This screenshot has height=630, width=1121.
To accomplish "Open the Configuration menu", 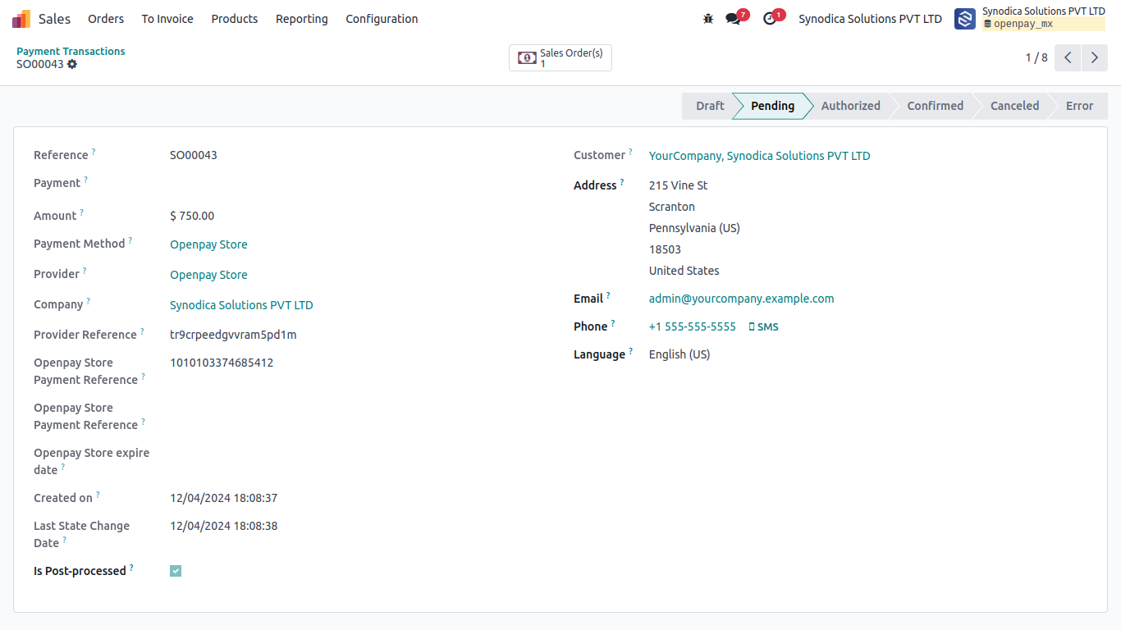I will click(382, 18).
